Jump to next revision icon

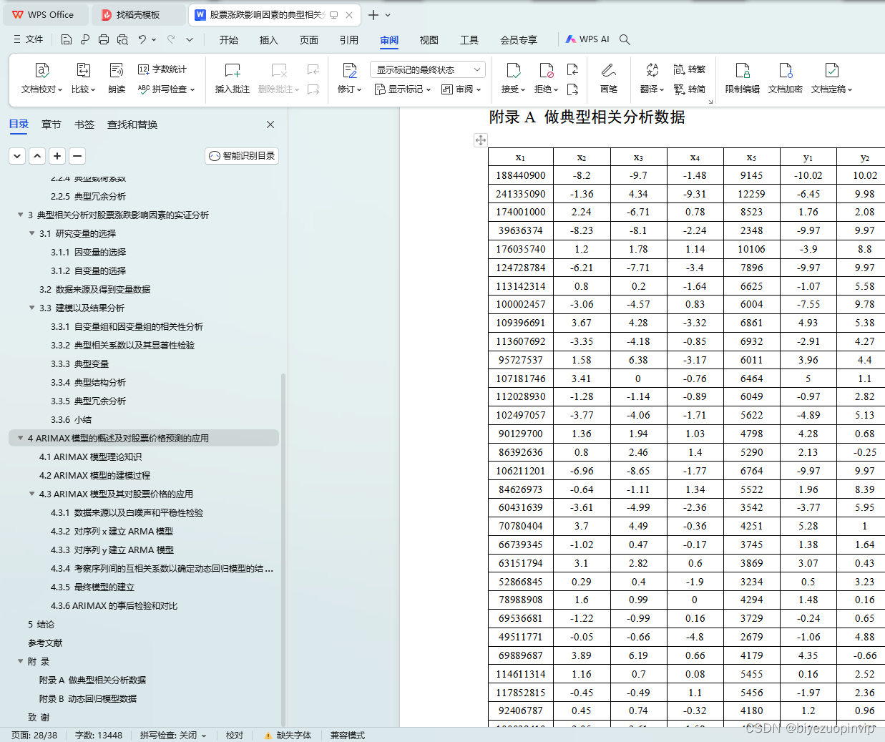pyautogui.click(x=572, y=89)
